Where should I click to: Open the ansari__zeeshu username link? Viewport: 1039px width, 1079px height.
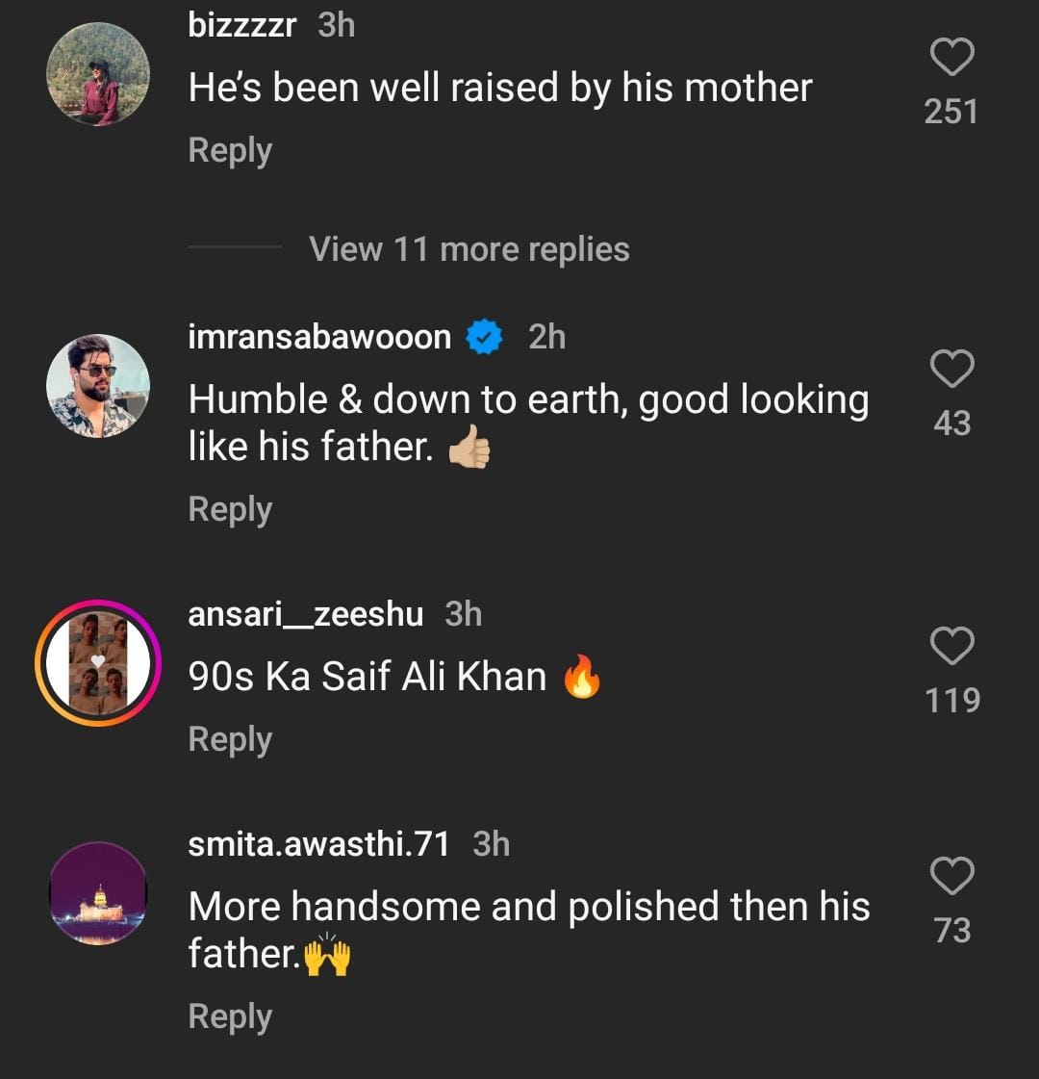305,614
